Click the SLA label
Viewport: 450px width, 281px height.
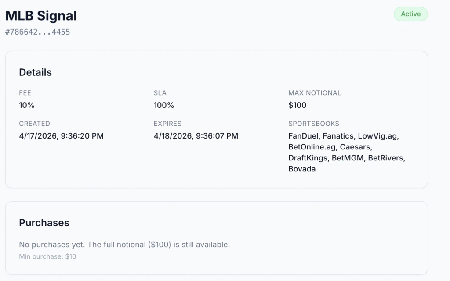(160, 93)
